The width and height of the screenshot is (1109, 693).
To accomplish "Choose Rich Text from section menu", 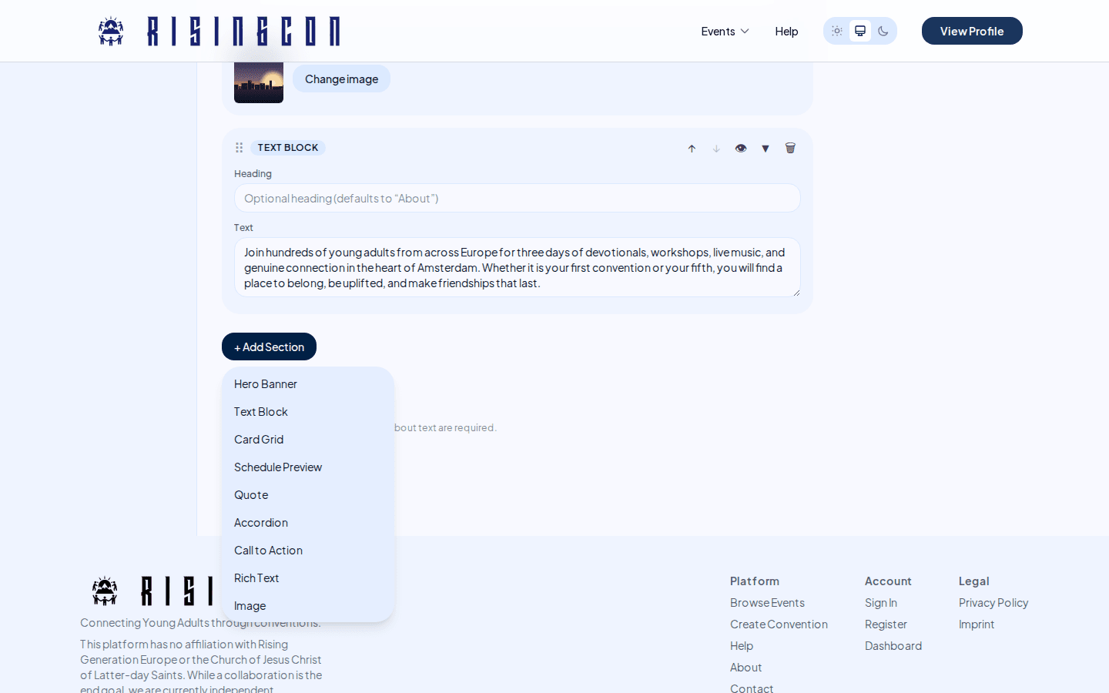I will (308, 578).
